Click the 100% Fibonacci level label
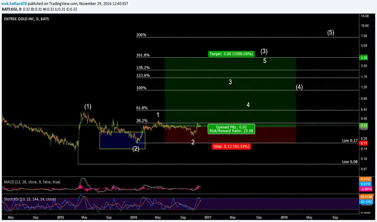 (x=141, y=88)
